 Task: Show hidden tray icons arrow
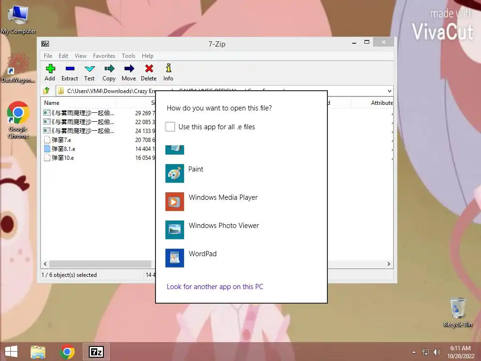pyautogui.click(x=414, y=352)
